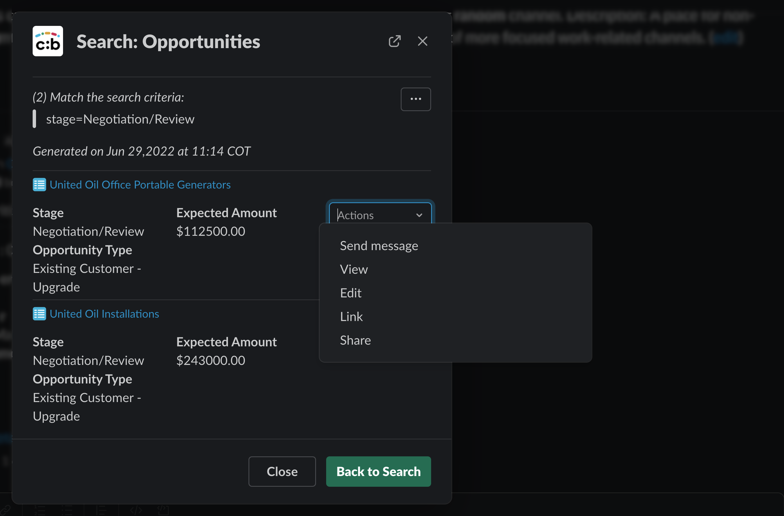
Task: Click the bulleted list icon in the formatting bar
Action: (x=68, y=510)
